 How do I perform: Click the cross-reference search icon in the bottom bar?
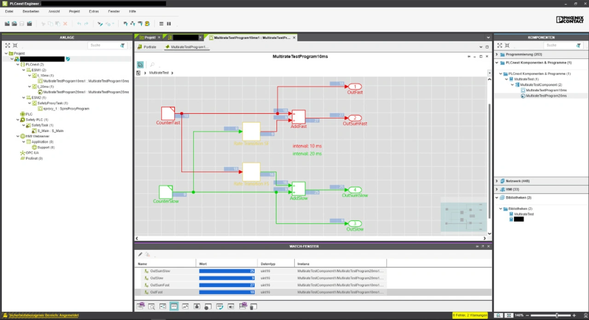click(151, 306)
